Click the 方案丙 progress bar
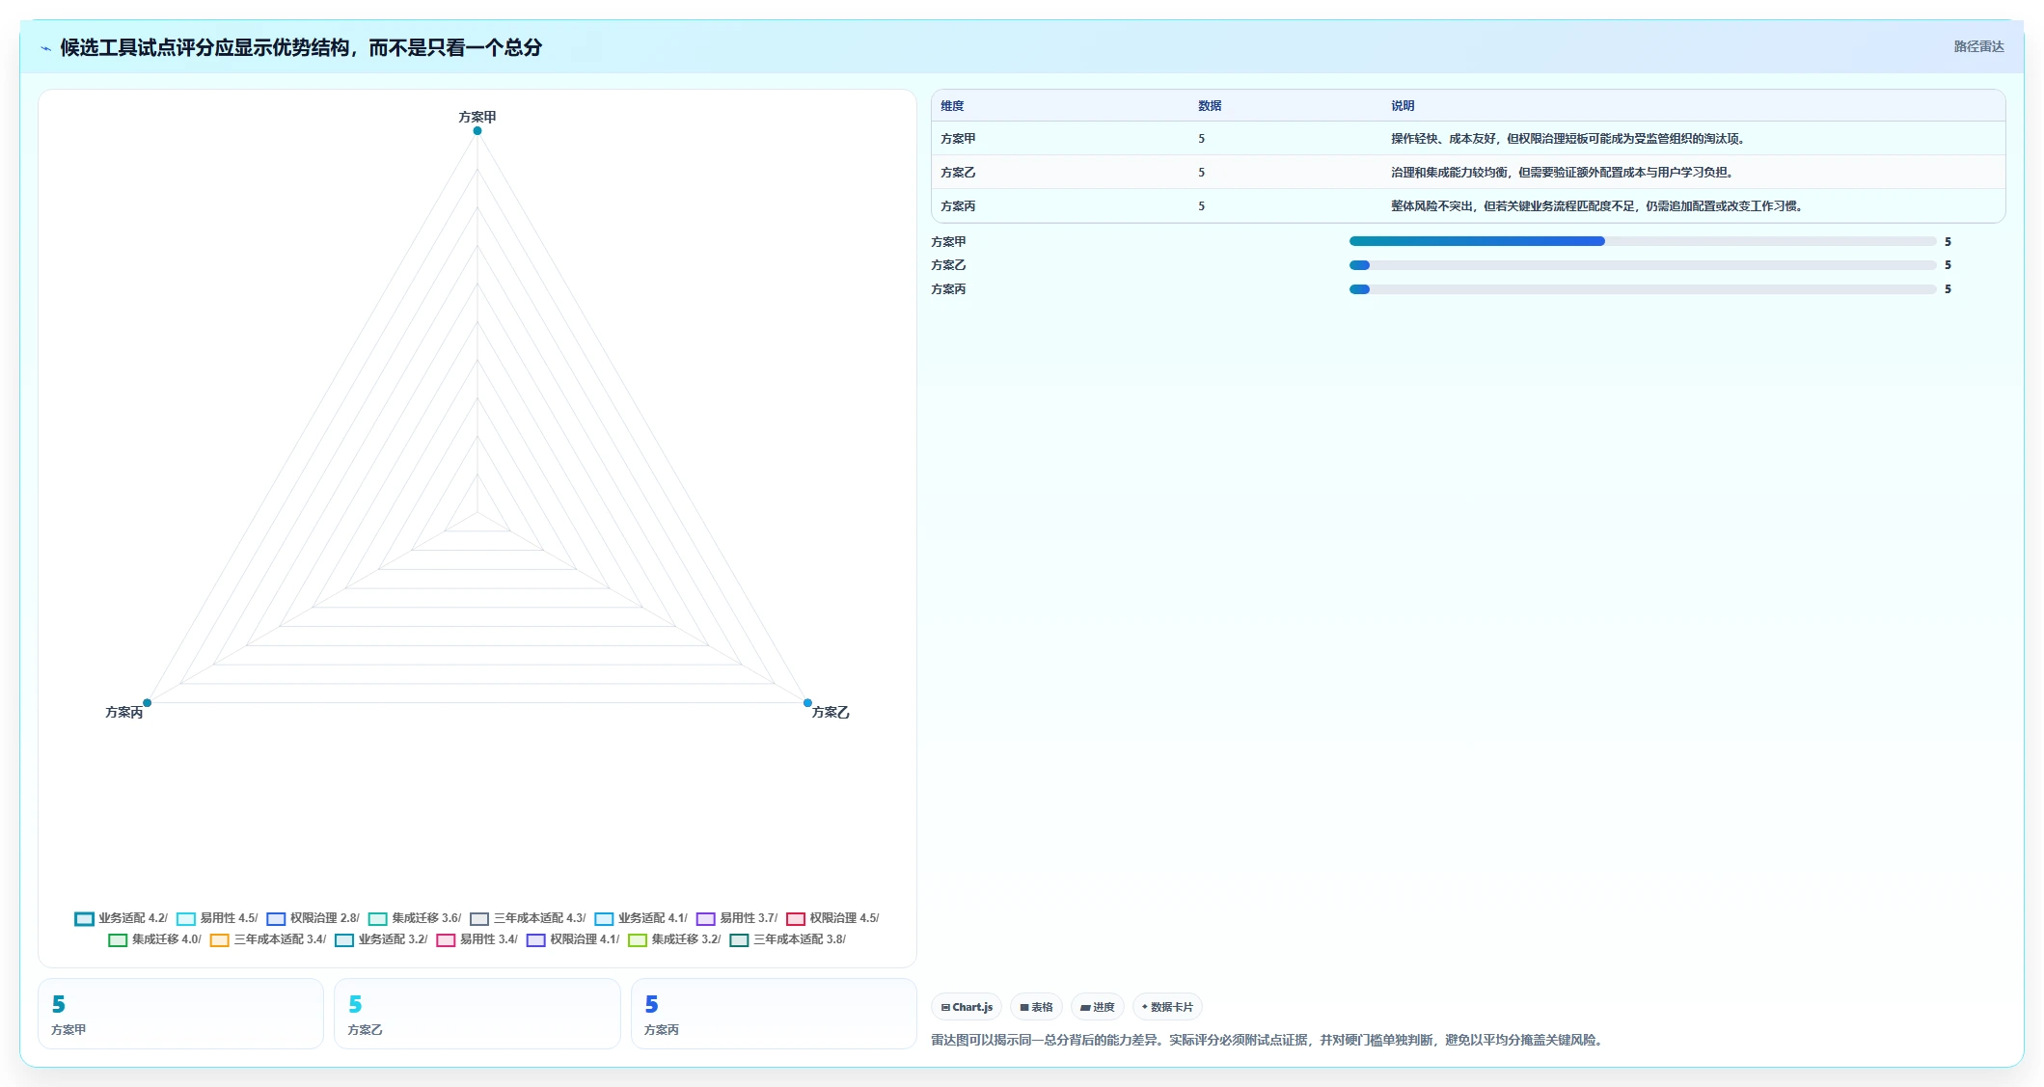 coord(1642,289)
